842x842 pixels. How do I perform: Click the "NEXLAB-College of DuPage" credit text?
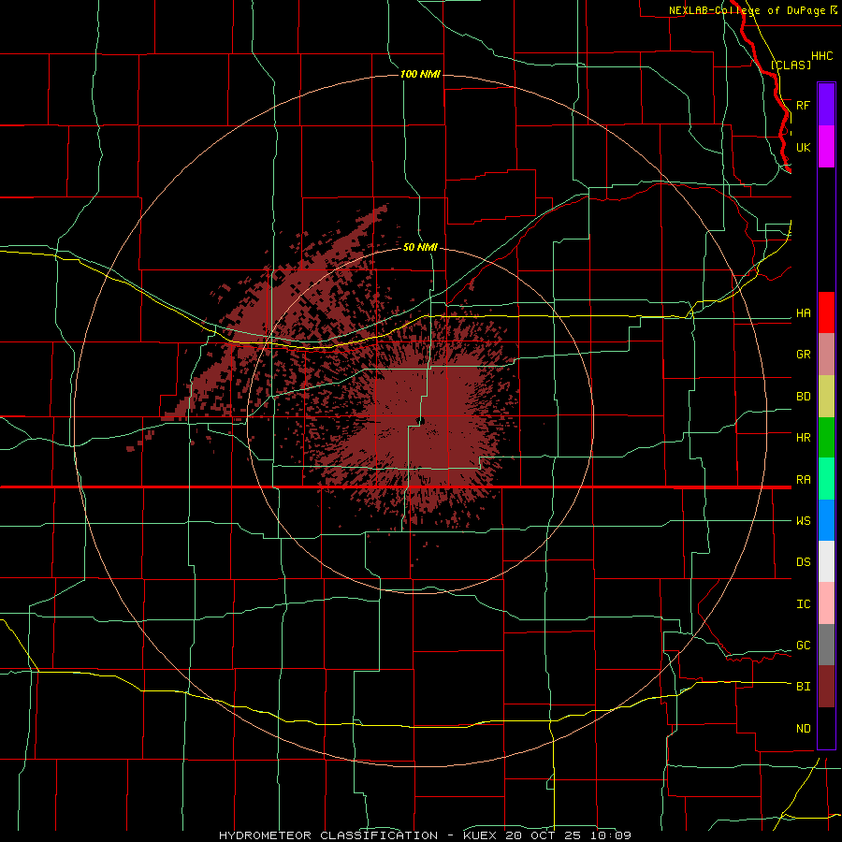pyautogui.click(x=747, y=10)
